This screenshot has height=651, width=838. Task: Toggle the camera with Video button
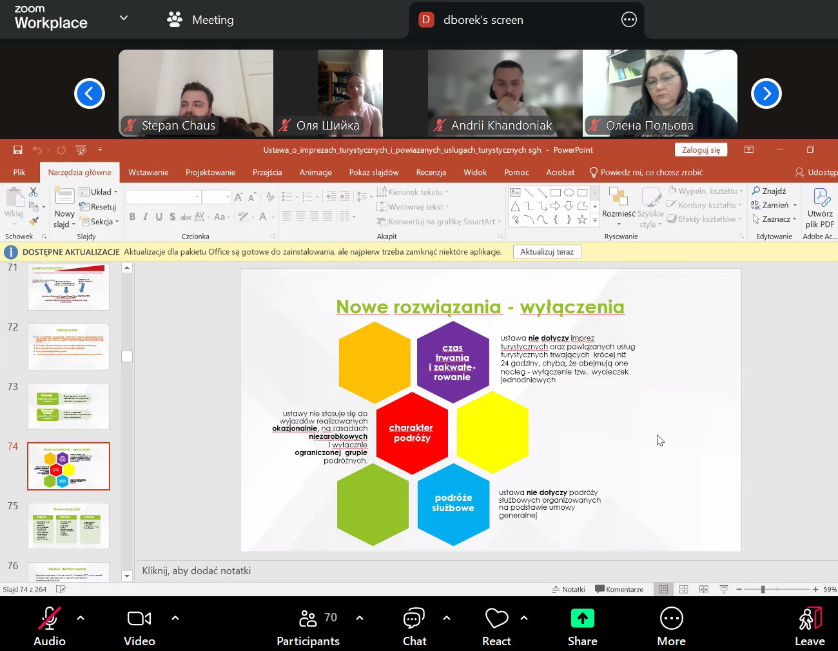pyautogui.click(x=139, y=619)
